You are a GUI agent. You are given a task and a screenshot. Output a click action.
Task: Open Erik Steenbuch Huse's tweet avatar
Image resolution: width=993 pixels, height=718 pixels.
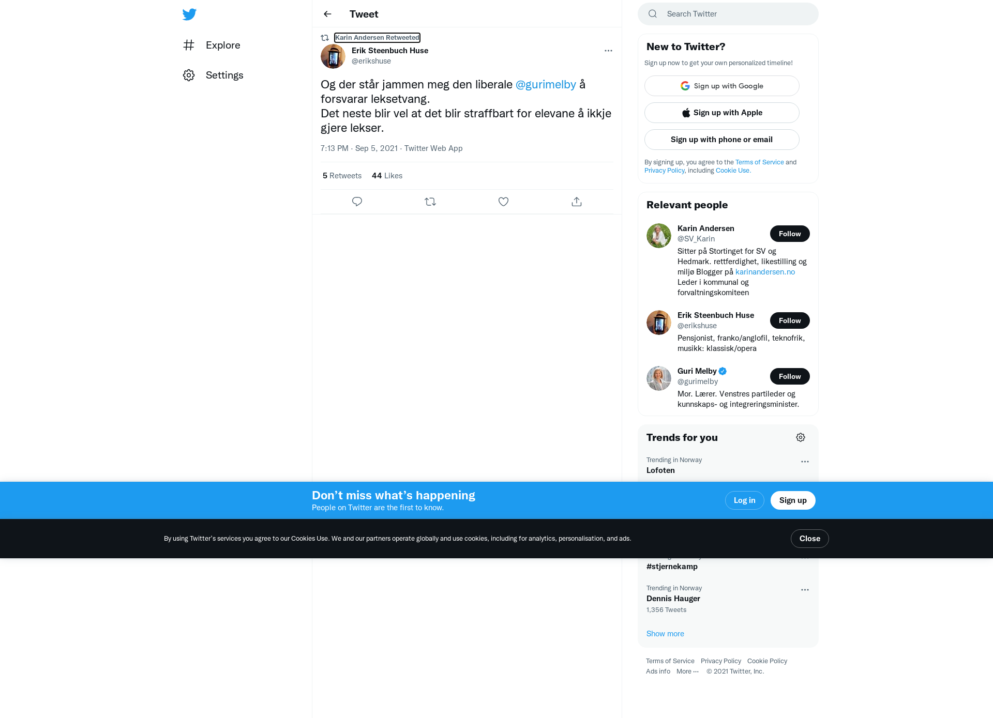pos(333,56)
